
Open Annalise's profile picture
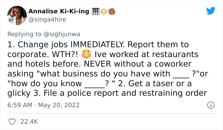tap(16, 15)
